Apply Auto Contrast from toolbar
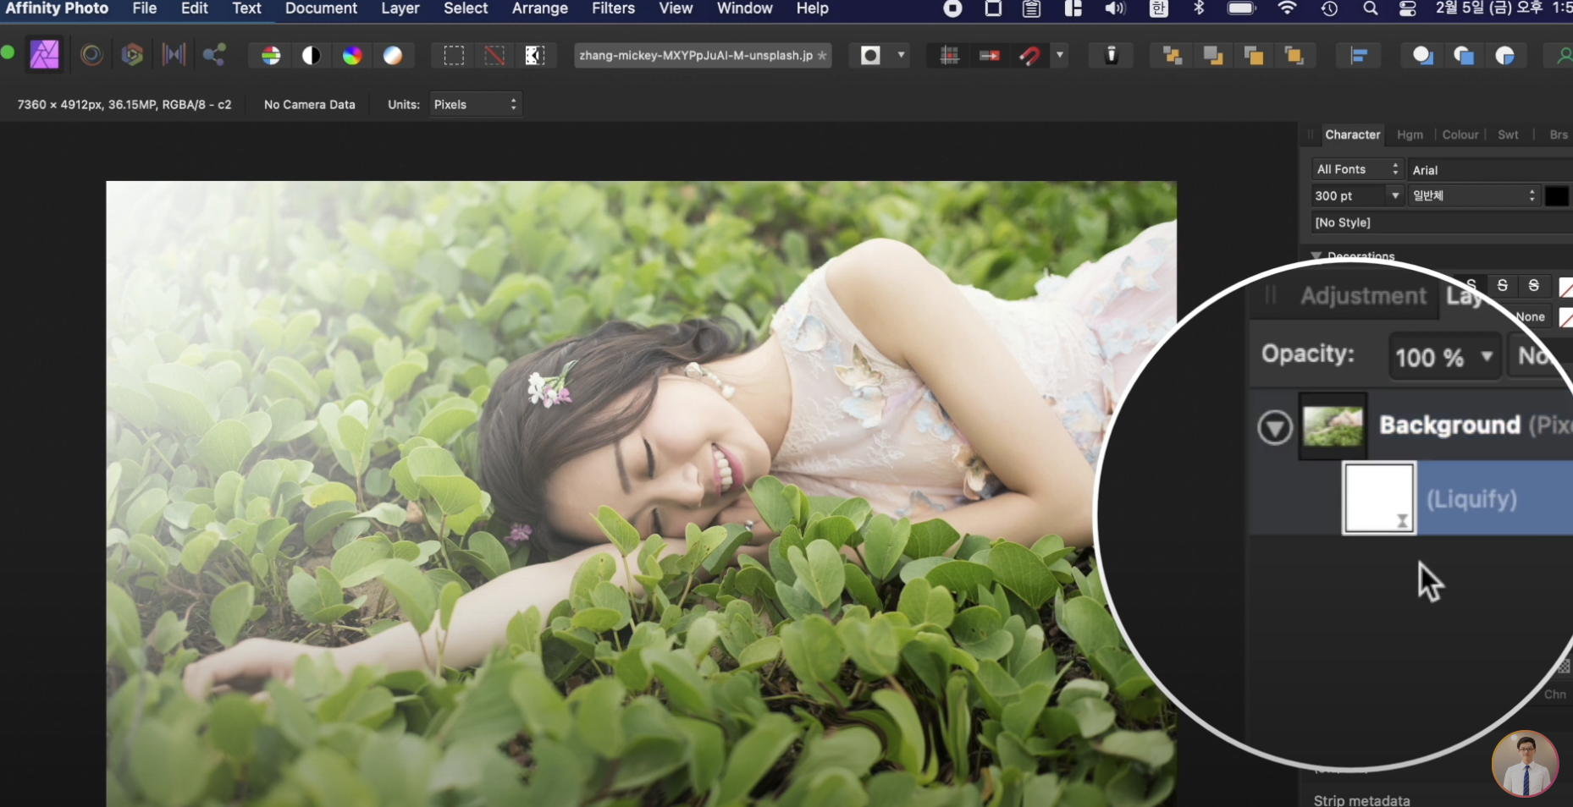The image size is (1573, 807). click(x=312, y=56)
